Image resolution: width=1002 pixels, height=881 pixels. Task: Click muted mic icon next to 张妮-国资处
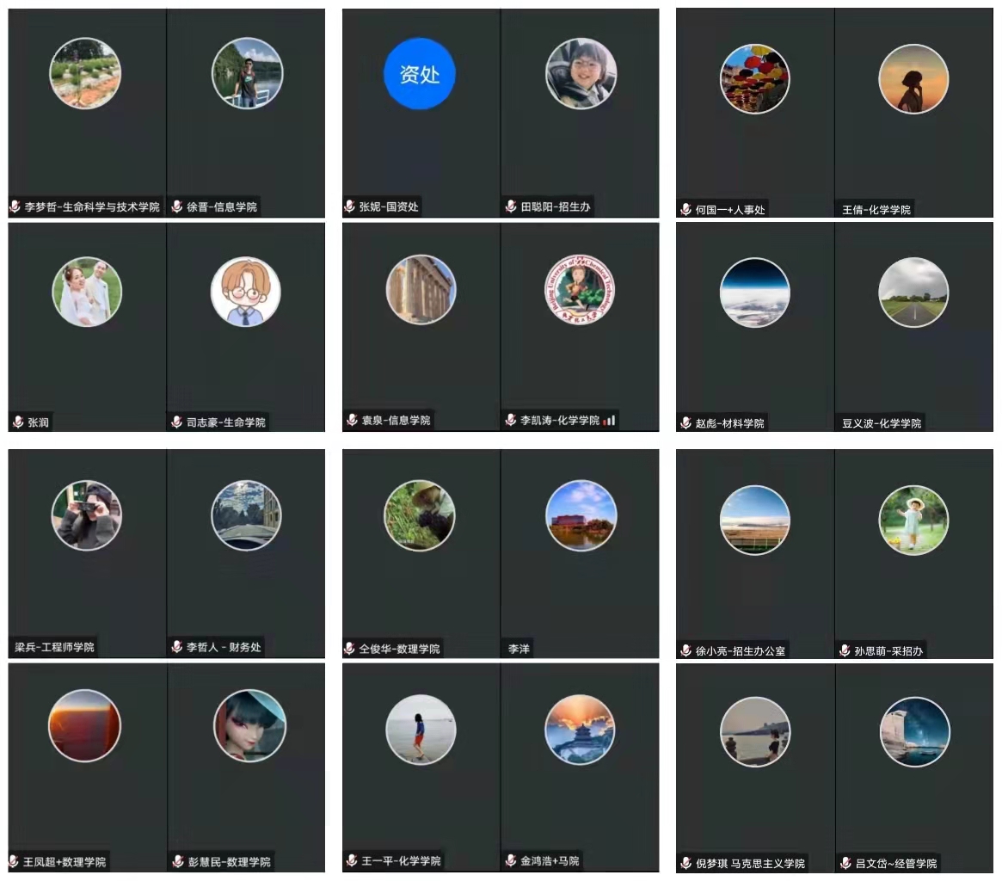349,206
